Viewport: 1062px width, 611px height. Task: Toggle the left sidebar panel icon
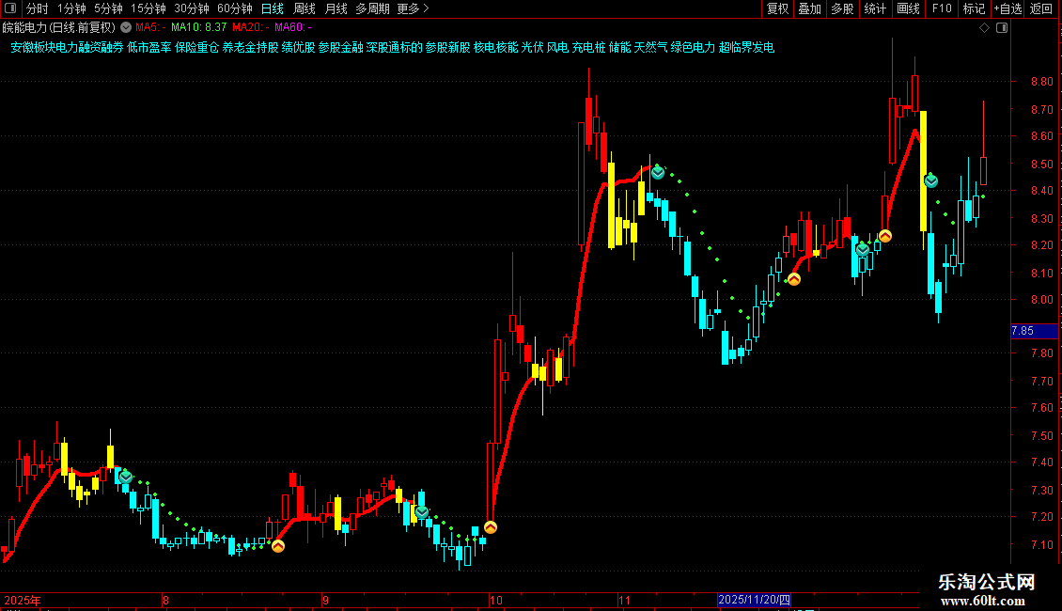pos(10,8)
